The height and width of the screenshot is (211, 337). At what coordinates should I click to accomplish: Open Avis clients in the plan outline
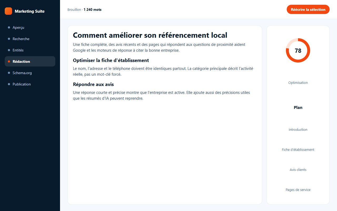[298, 170]
